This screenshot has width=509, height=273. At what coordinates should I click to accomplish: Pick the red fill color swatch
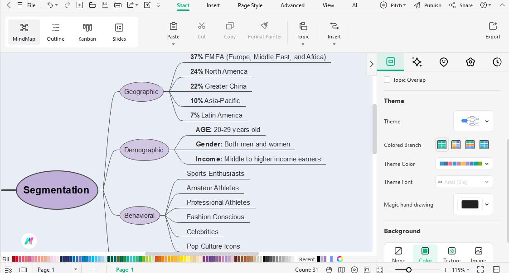click(14, 259)
